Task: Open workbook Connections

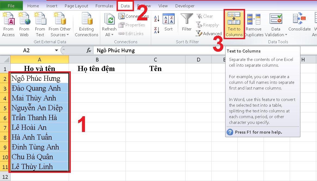Action: coord(133,16)
